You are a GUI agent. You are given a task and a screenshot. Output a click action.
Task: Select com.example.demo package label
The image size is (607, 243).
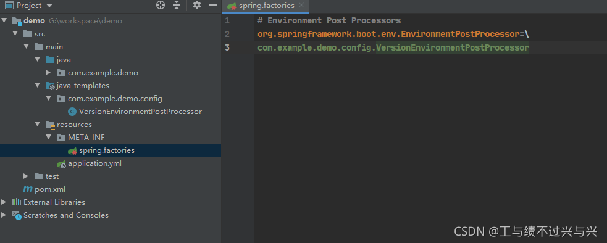point(103,73)
